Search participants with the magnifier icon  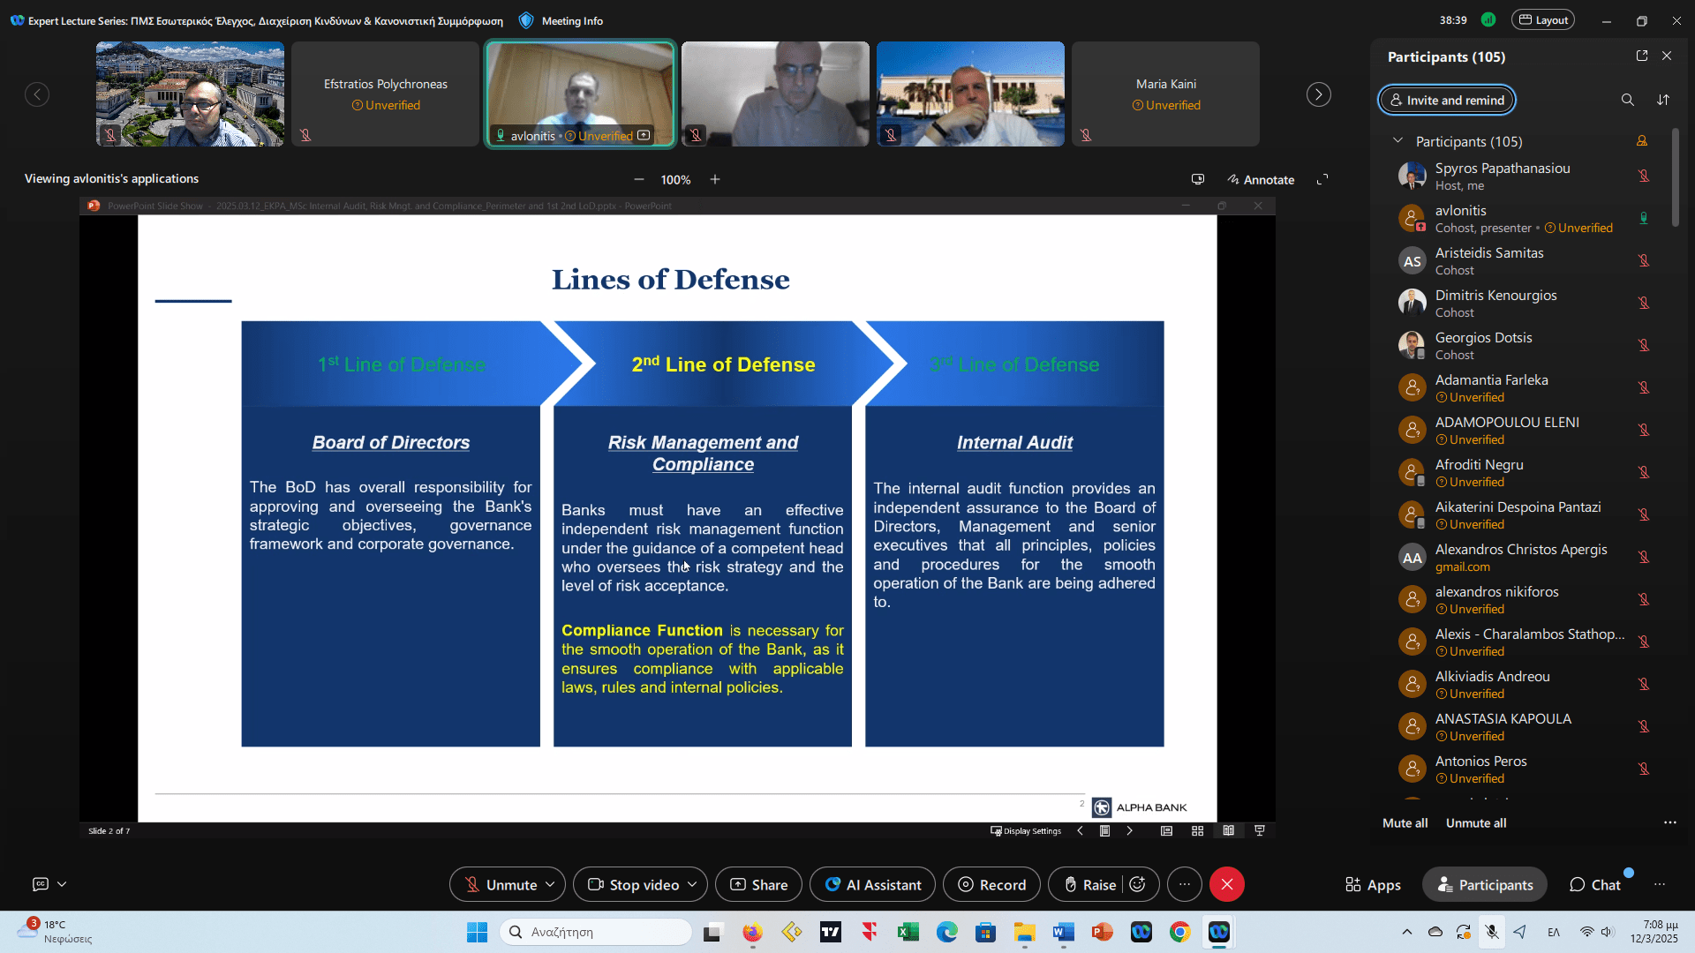(1627, 100)
